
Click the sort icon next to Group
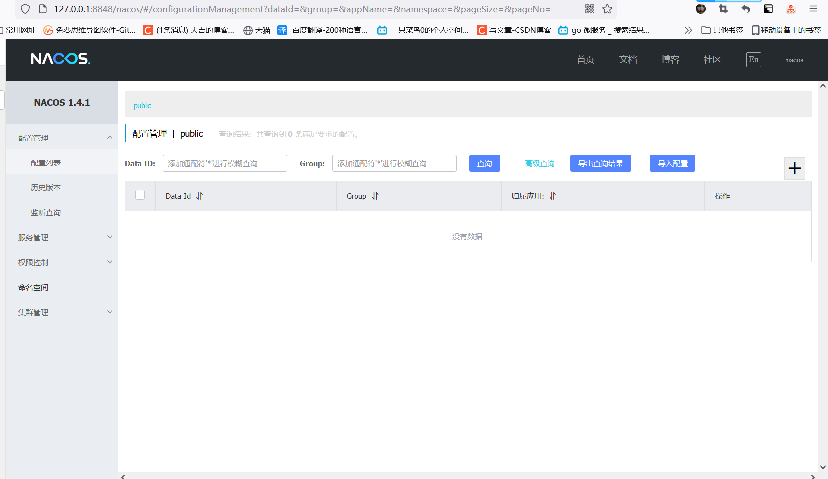[375, 196]
